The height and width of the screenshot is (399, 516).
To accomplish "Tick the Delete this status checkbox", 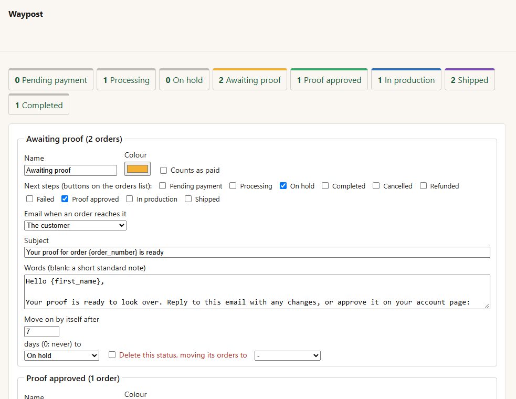I will coord(112,355).
